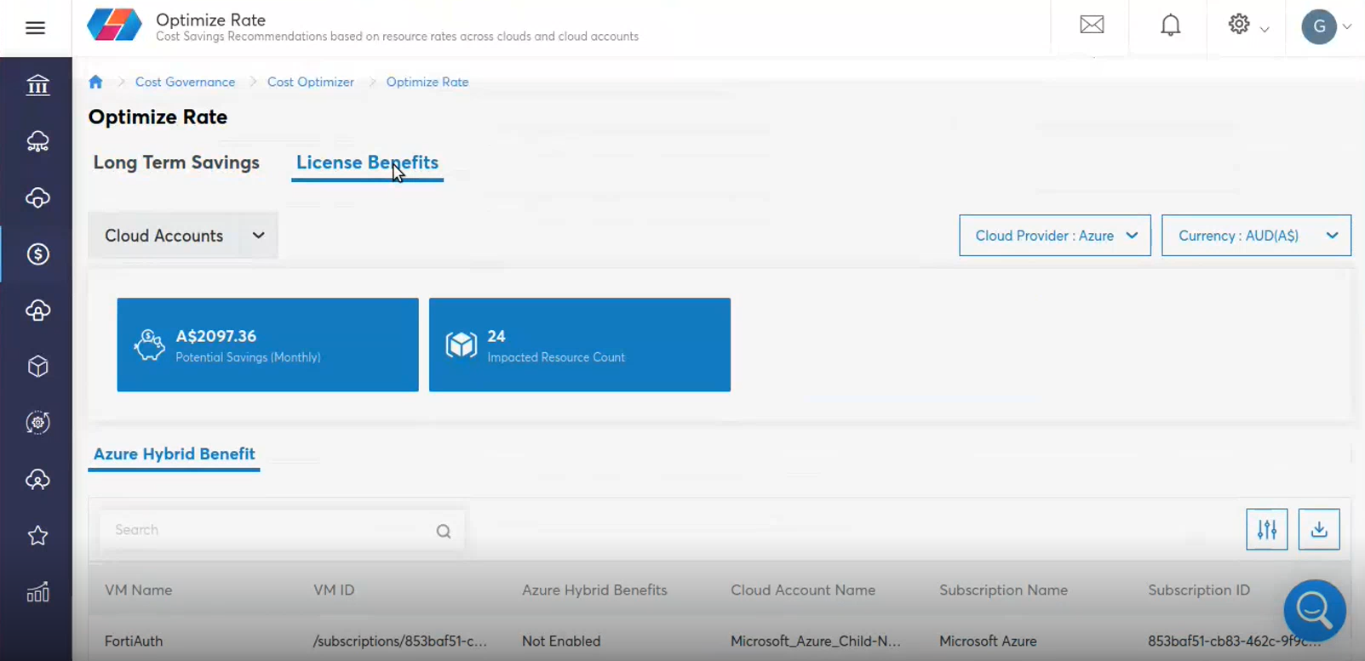
Task: Expand the Cloud Accounts dropdown
Action: [183, 236]
